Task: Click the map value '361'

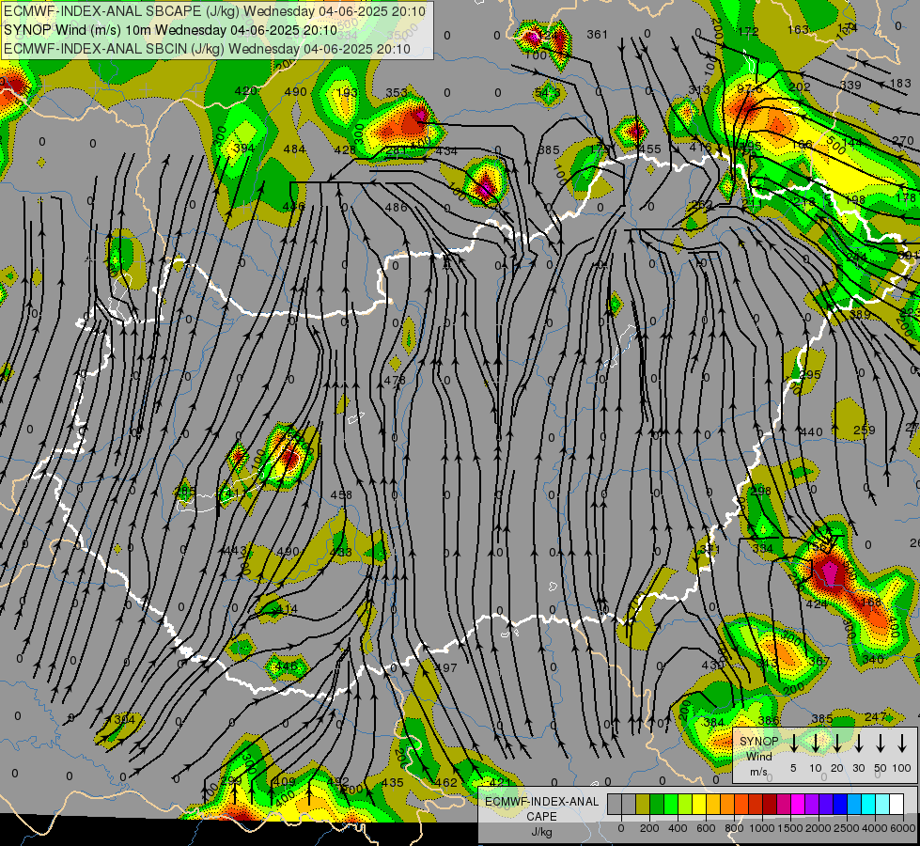Action: tap(598, 35)
